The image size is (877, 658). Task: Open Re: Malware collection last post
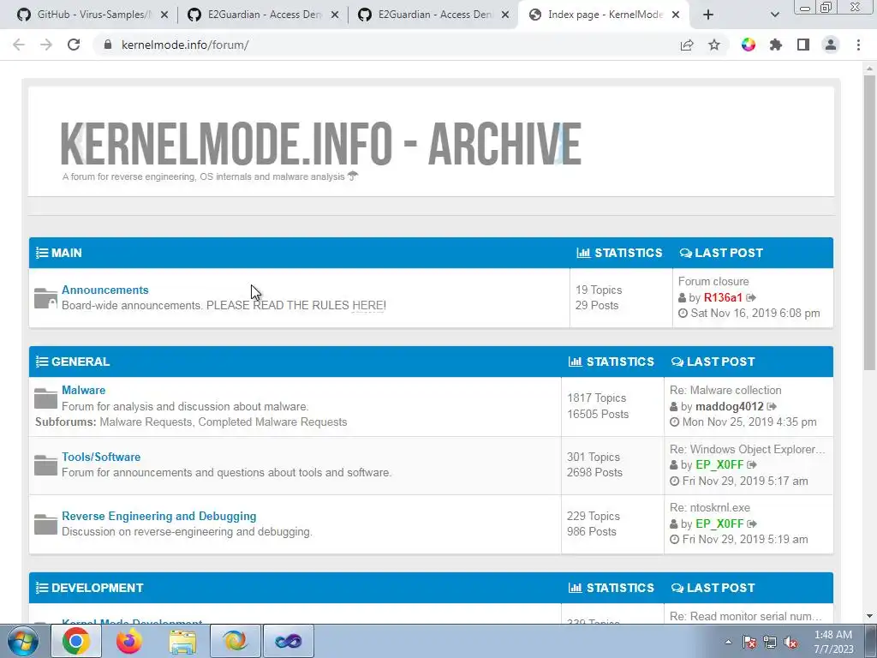[x=725, y=390]
